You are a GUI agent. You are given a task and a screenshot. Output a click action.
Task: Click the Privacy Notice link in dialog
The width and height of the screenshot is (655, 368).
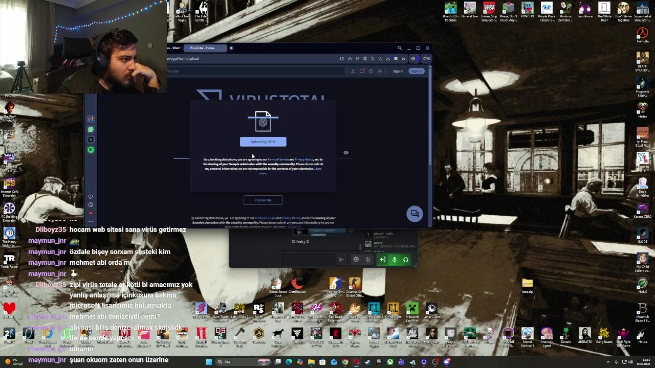(x=304, y=159)
